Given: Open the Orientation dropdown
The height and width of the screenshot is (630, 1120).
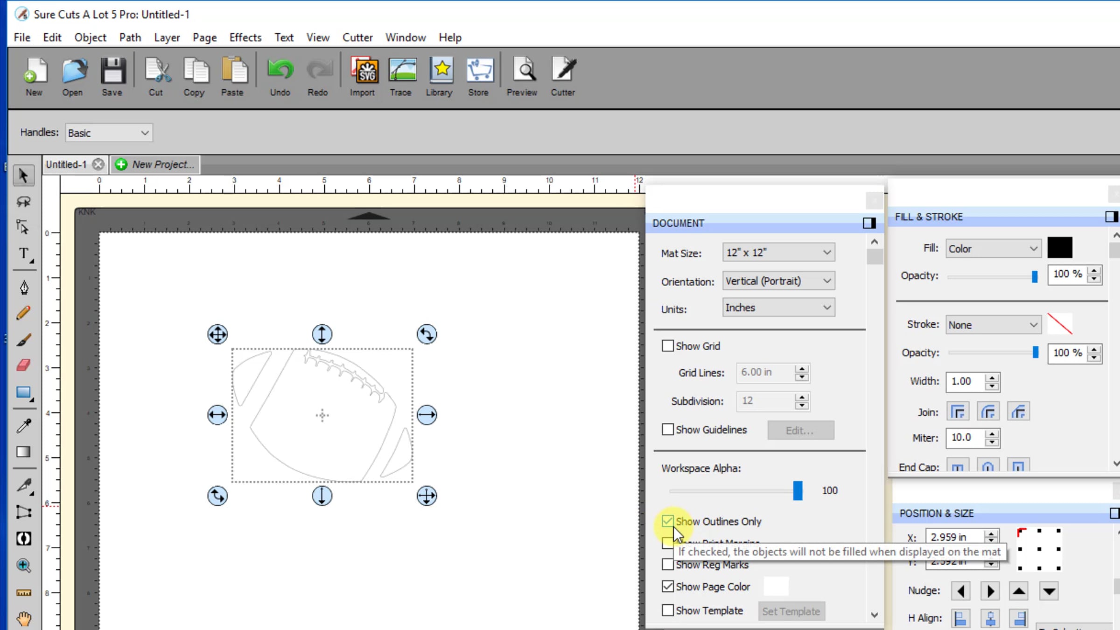Looking at the screenshot, I should click(x=778, y=281).
